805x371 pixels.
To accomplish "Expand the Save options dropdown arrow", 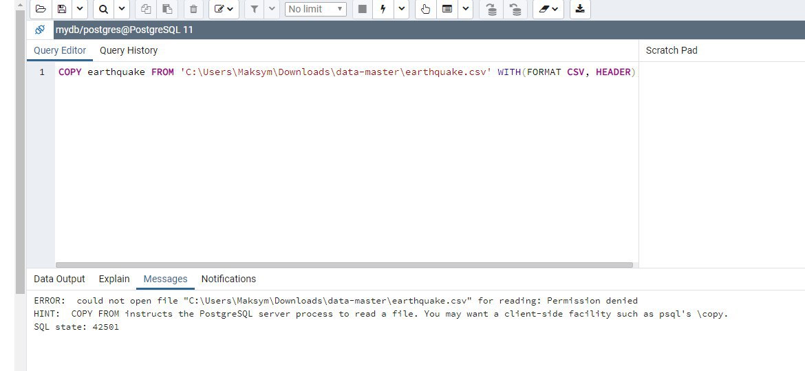I will (80, 9).
